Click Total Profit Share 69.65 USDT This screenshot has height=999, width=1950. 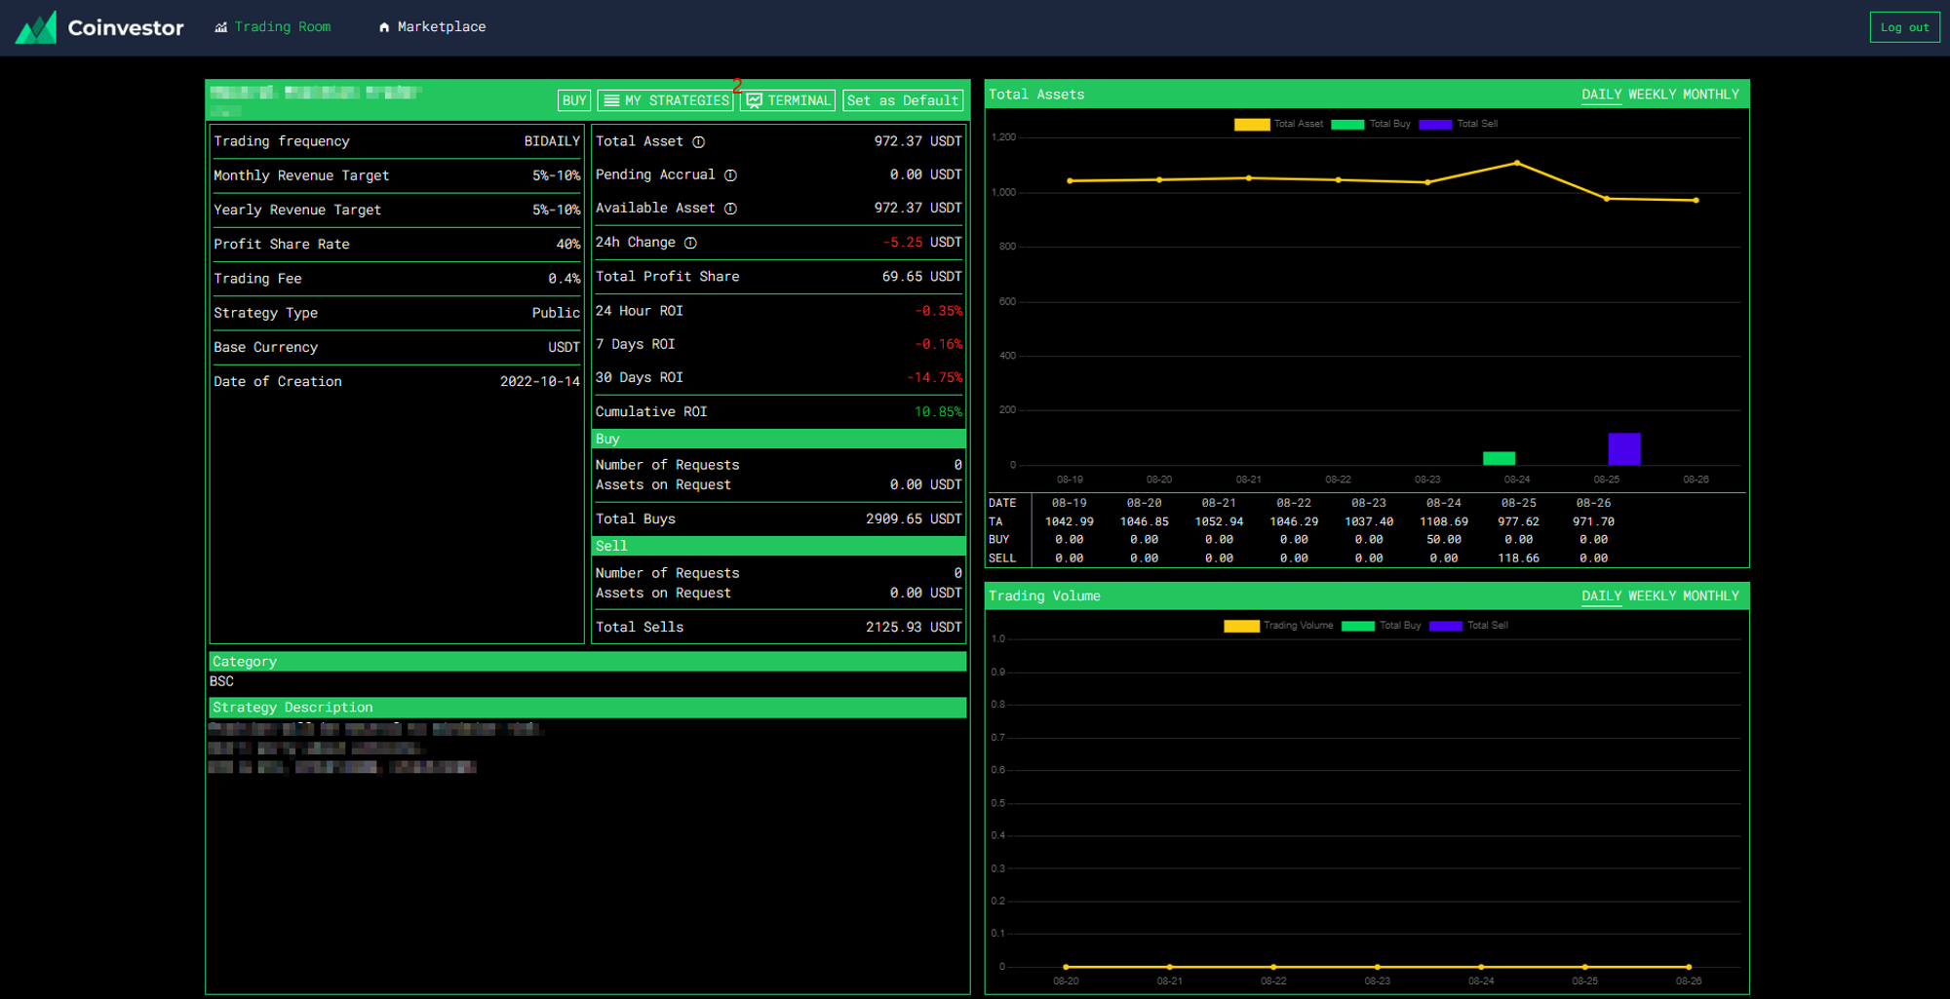coord(921,277)
